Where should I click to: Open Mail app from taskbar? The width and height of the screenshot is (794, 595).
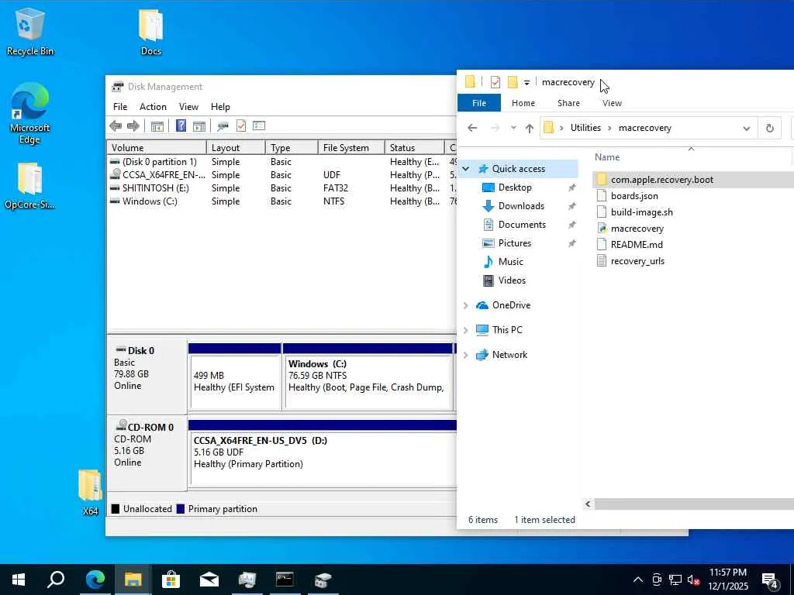tap(209, 580)
